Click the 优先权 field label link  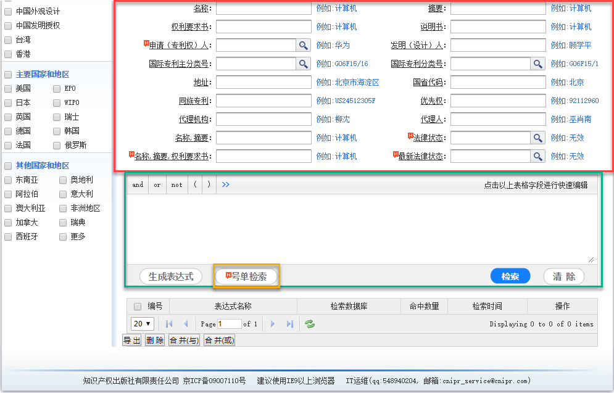432,101
